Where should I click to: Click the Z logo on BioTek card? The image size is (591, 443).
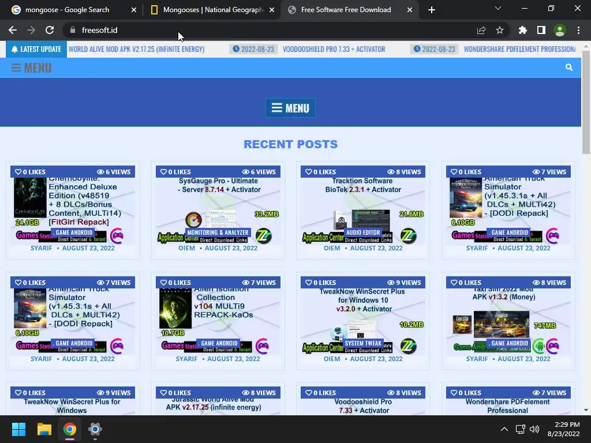(408, 236)
